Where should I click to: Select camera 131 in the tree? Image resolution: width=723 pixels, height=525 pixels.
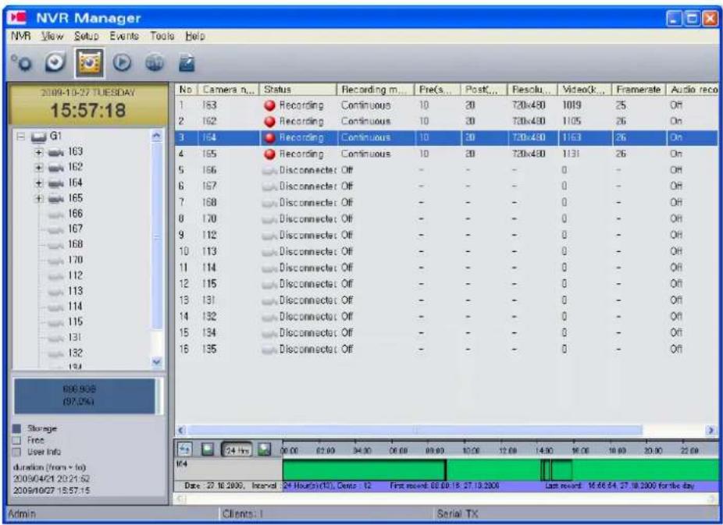(75, 338)
